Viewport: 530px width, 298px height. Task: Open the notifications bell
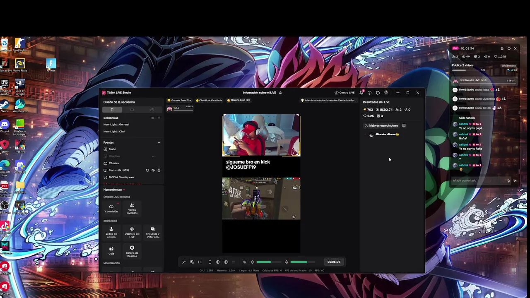[361, 93]
